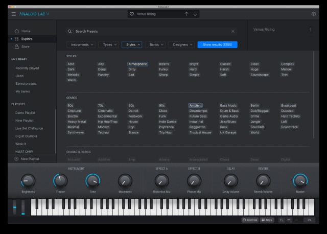Toggle the Controls panel button
327x234 pixels.
click(x=250, y=220)
